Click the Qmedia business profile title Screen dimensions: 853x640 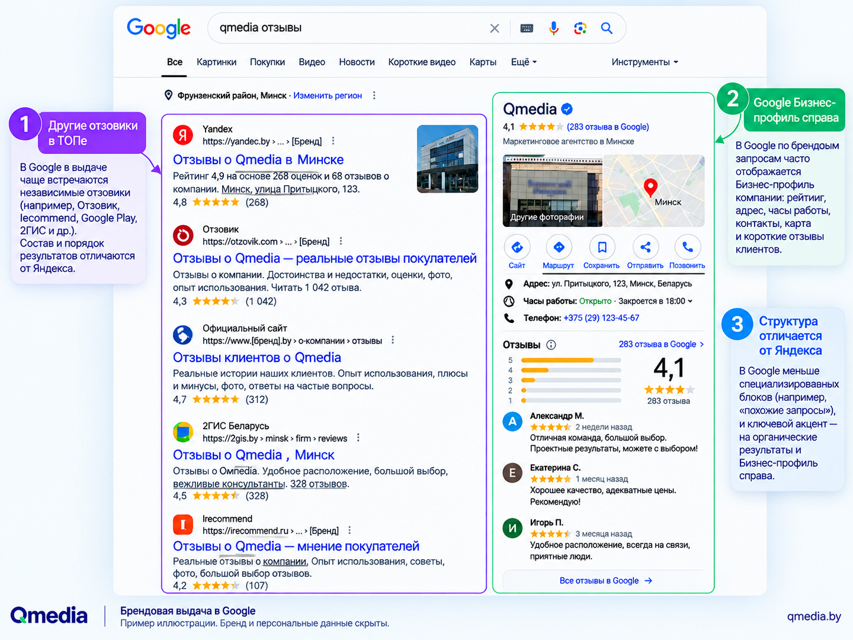click(x=530, y=109)
